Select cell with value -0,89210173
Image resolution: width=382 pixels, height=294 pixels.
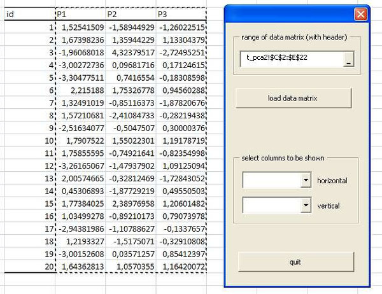coord(131,216)
